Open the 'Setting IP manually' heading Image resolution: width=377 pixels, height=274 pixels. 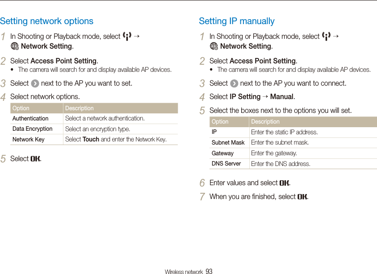pos(237,21)
